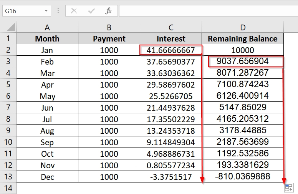This screenshot has width=298, height=194.
Task: Select the 1000 payment cell in Jan row
Action: [109, 50]
